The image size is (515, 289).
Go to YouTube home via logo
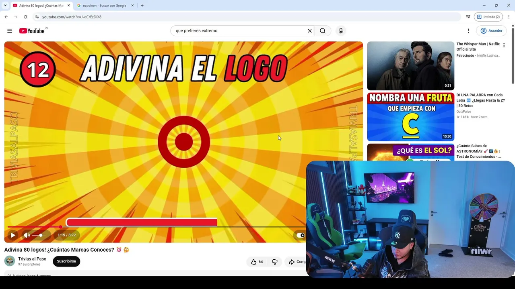31,31
